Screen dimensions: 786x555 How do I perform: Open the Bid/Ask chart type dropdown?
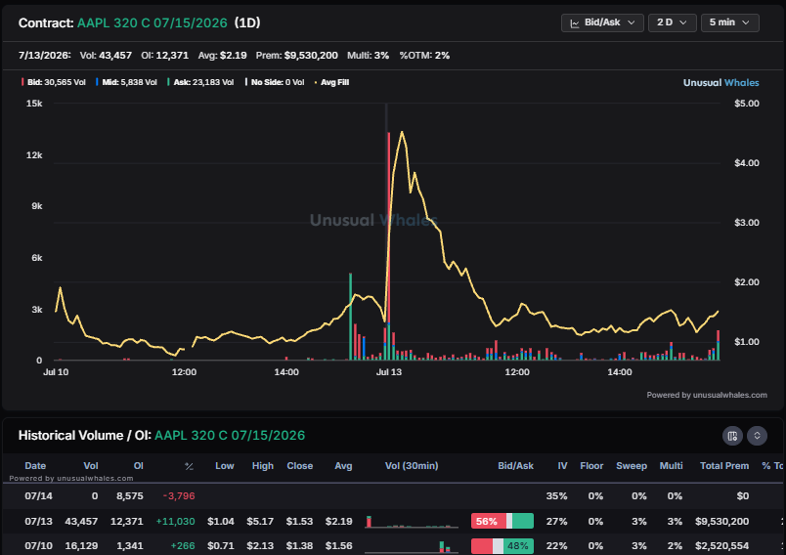pos(602,22)
